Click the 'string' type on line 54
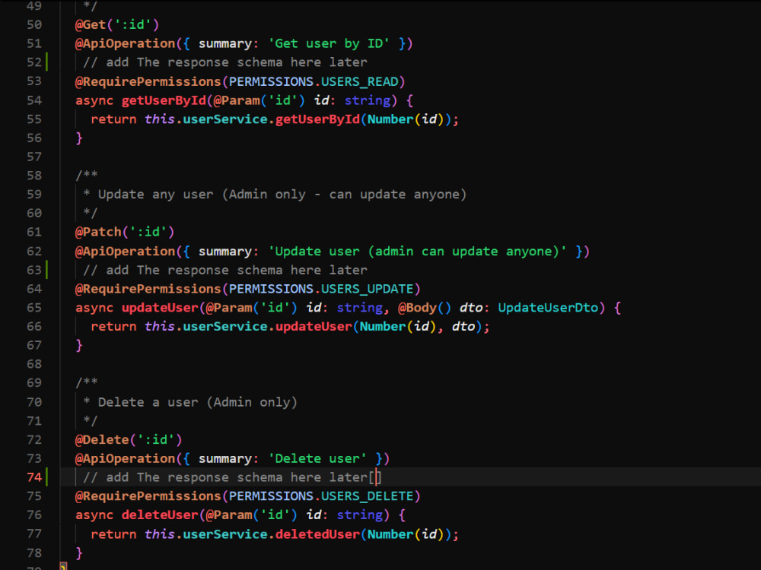761x570 pixels. (x=368, y=100)
